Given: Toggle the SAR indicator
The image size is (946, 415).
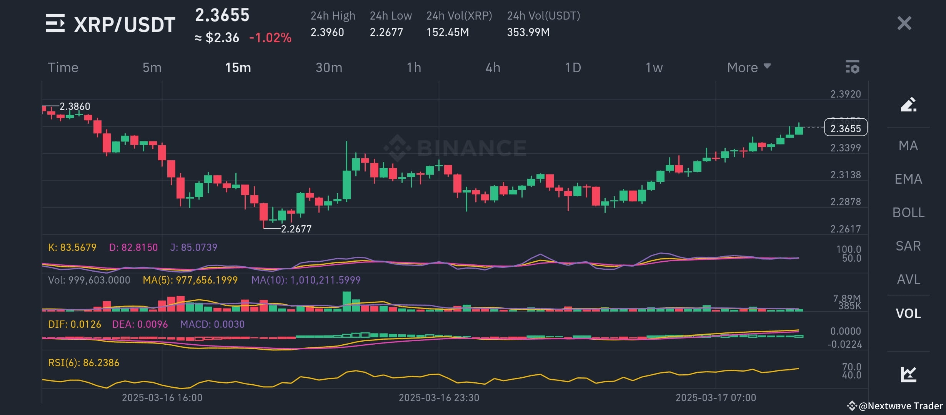Looking at the screenshot, I should [x=908, y=246].
